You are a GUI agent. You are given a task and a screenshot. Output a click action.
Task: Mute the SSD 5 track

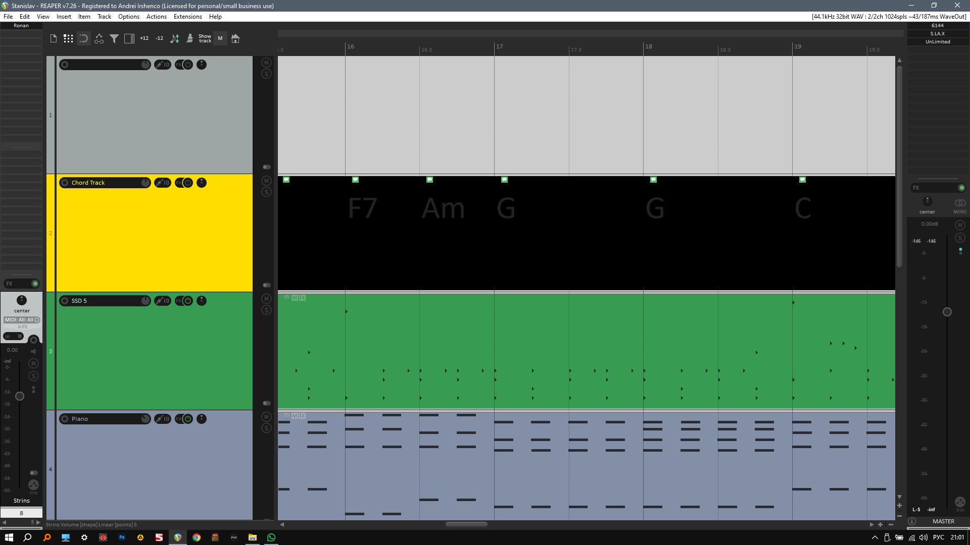click(266, 299)
